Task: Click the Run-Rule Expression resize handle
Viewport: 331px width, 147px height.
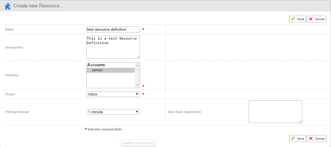Action: (x=300, y=121)
